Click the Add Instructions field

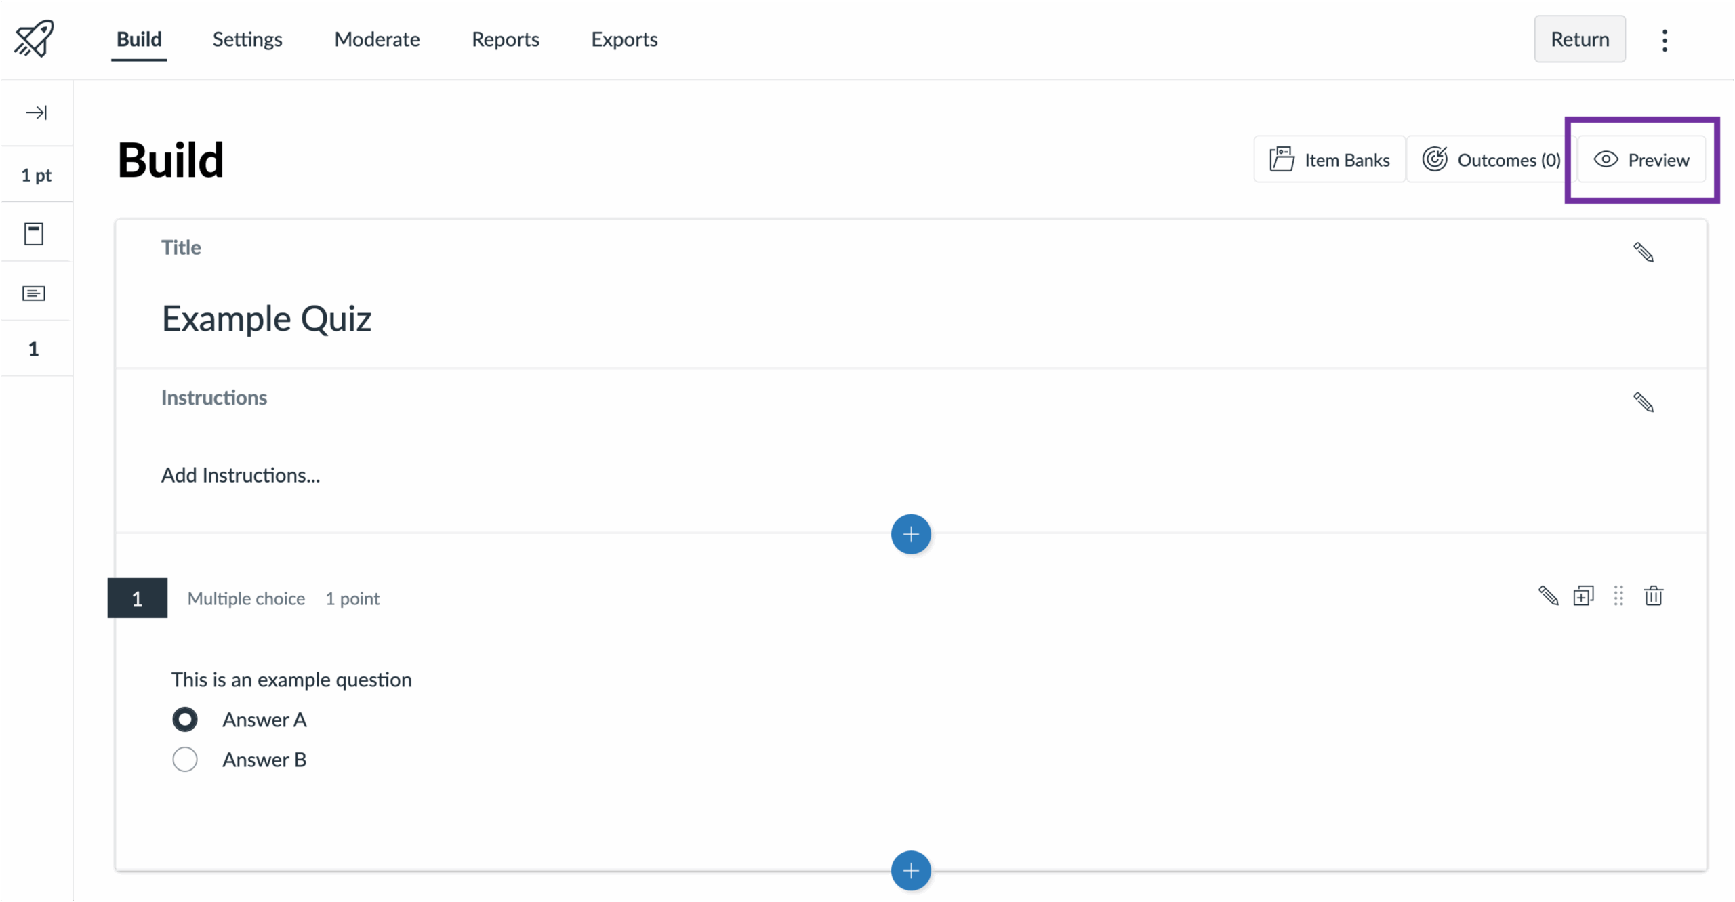click(241, 476)
